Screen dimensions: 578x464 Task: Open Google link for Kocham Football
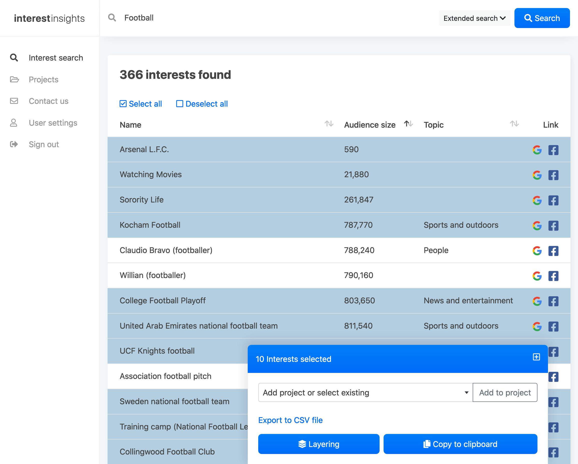click(537, 225)
